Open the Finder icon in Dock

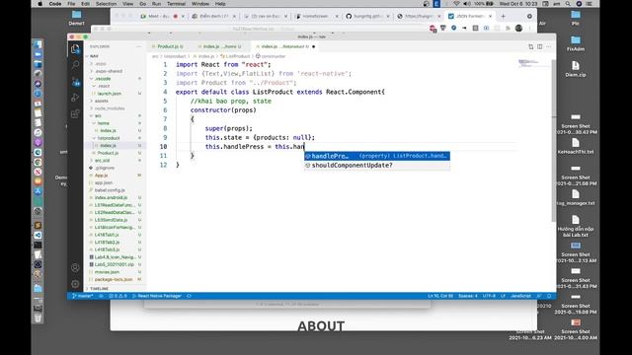[38, 44]
